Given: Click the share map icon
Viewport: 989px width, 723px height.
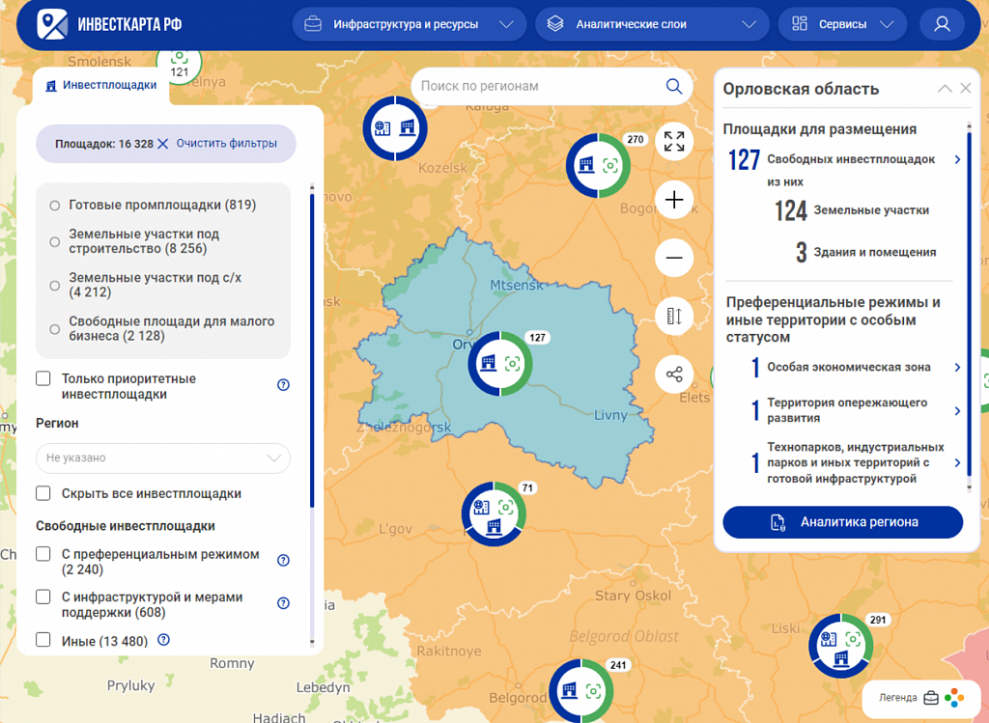Looking at the screenshot, I should 674,374.
